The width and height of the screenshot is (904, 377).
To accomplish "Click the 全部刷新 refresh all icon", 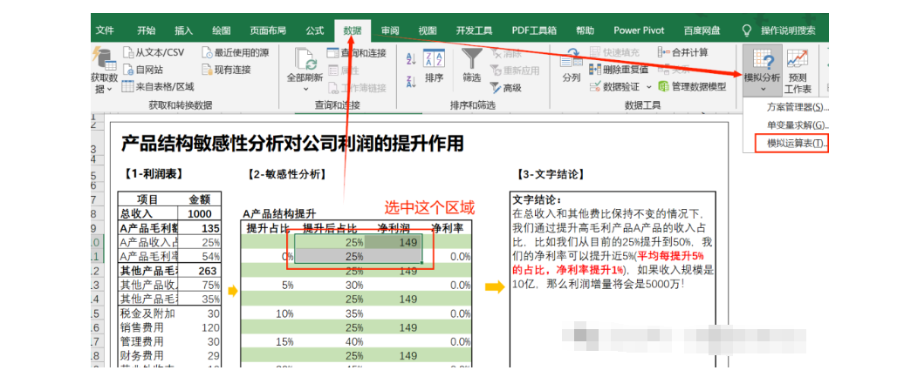I will pos(305,58).
